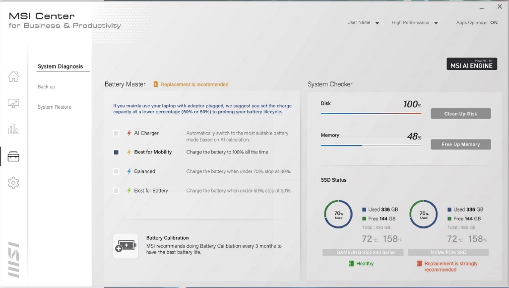Click the Healthy status text
Viewport: 509px width, 288px height.
[x=365, y=264]
